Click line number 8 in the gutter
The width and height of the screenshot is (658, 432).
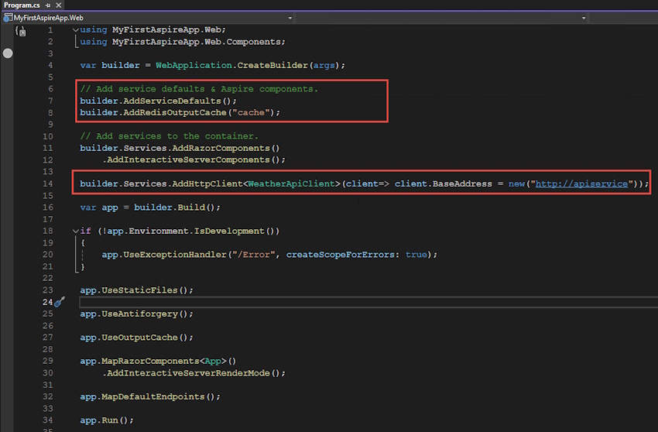click(x=50, y=112)
